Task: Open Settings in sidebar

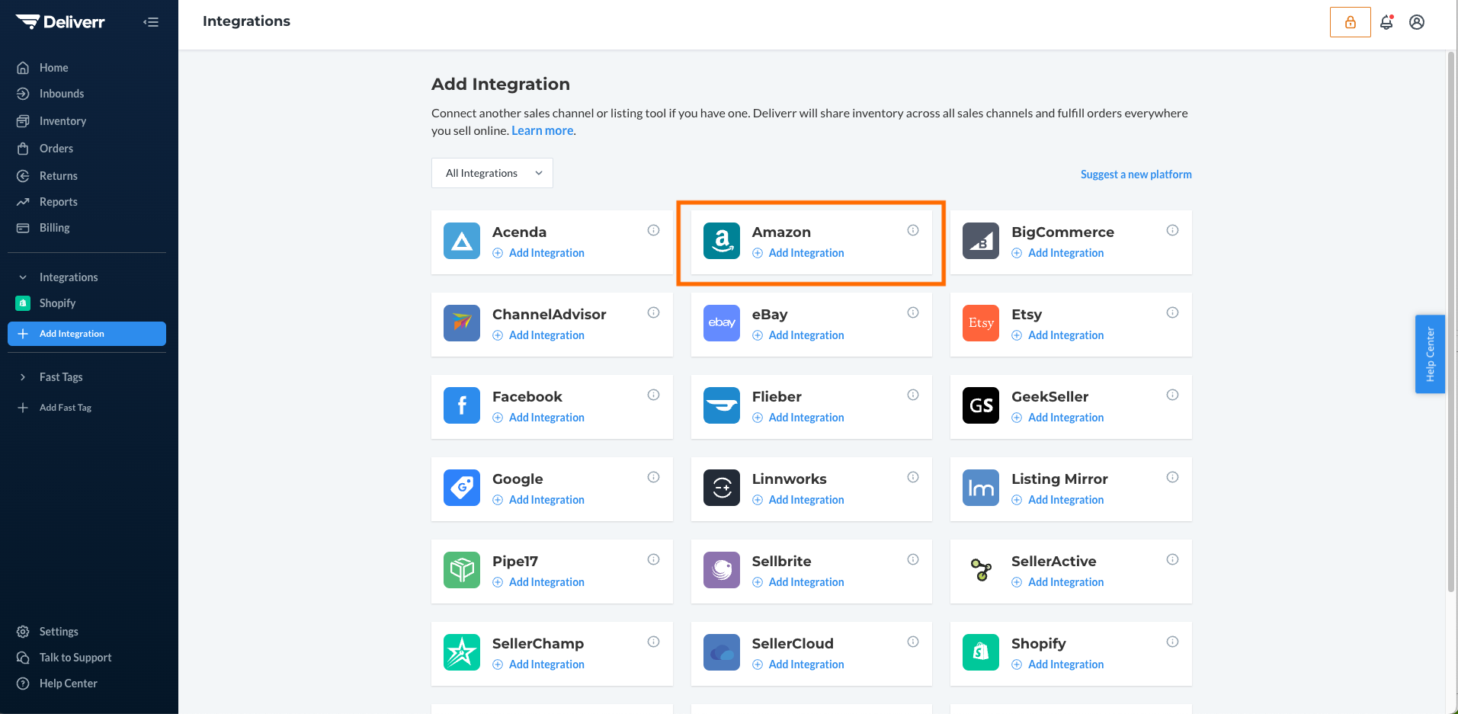Action: pyautogui.click(x=59, y=632)
